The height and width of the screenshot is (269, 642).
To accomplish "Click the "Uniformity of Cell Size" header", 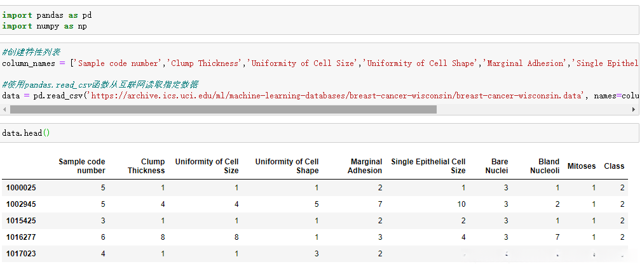I will [x=207, y=166].
